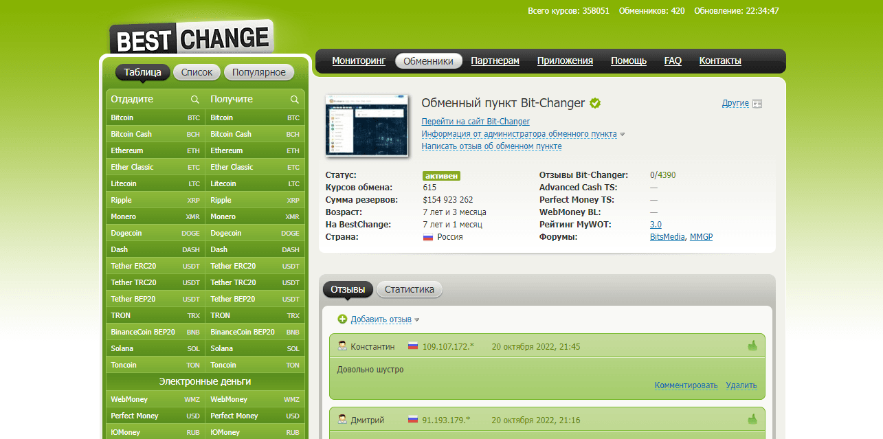Click the green plus icon for adding review
Image resolution: width=883 pixels, height=439 pixels.
click(342, 319)
